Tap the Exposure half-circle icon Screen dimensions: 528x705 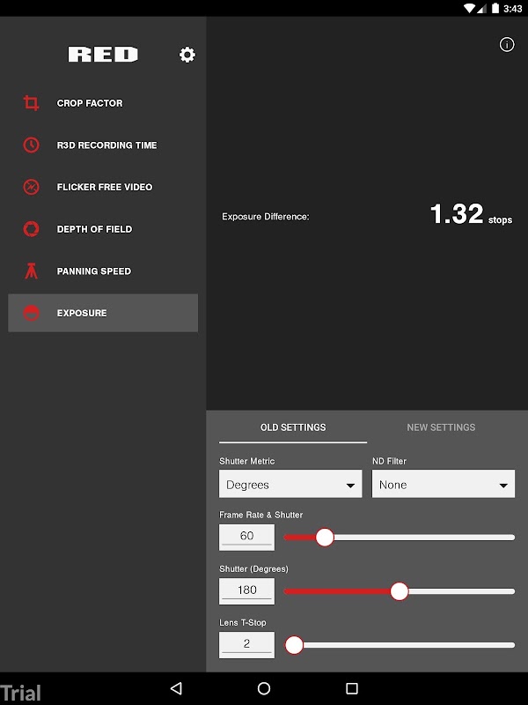[x=31, y=313]
